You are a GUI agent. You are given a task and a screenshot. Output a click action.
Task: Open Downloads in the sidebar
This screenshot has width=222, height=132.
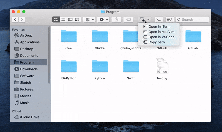pos(29,69)
